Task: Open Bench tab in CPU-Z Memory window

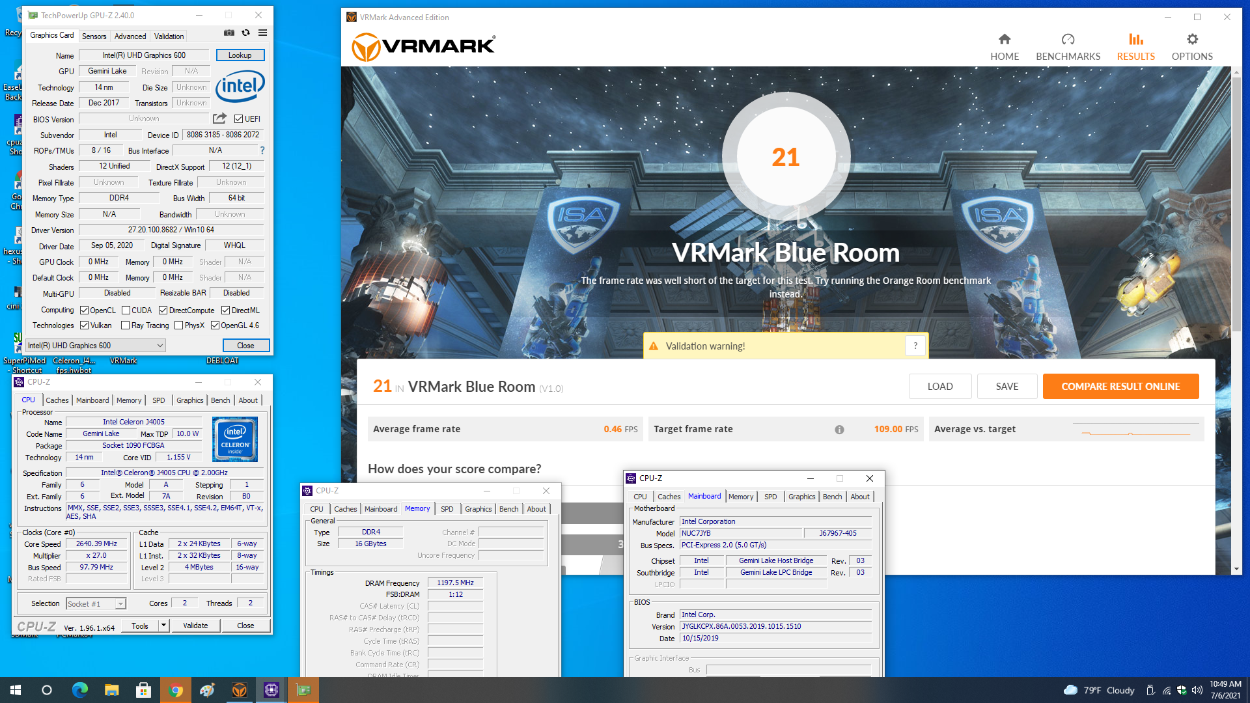Action: 509,509
